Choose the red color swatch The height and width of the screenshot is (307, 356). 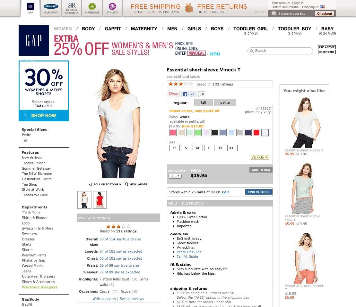click(256, 133)
